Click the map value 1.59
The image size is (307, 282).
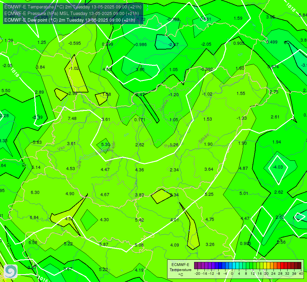(238, 18)
